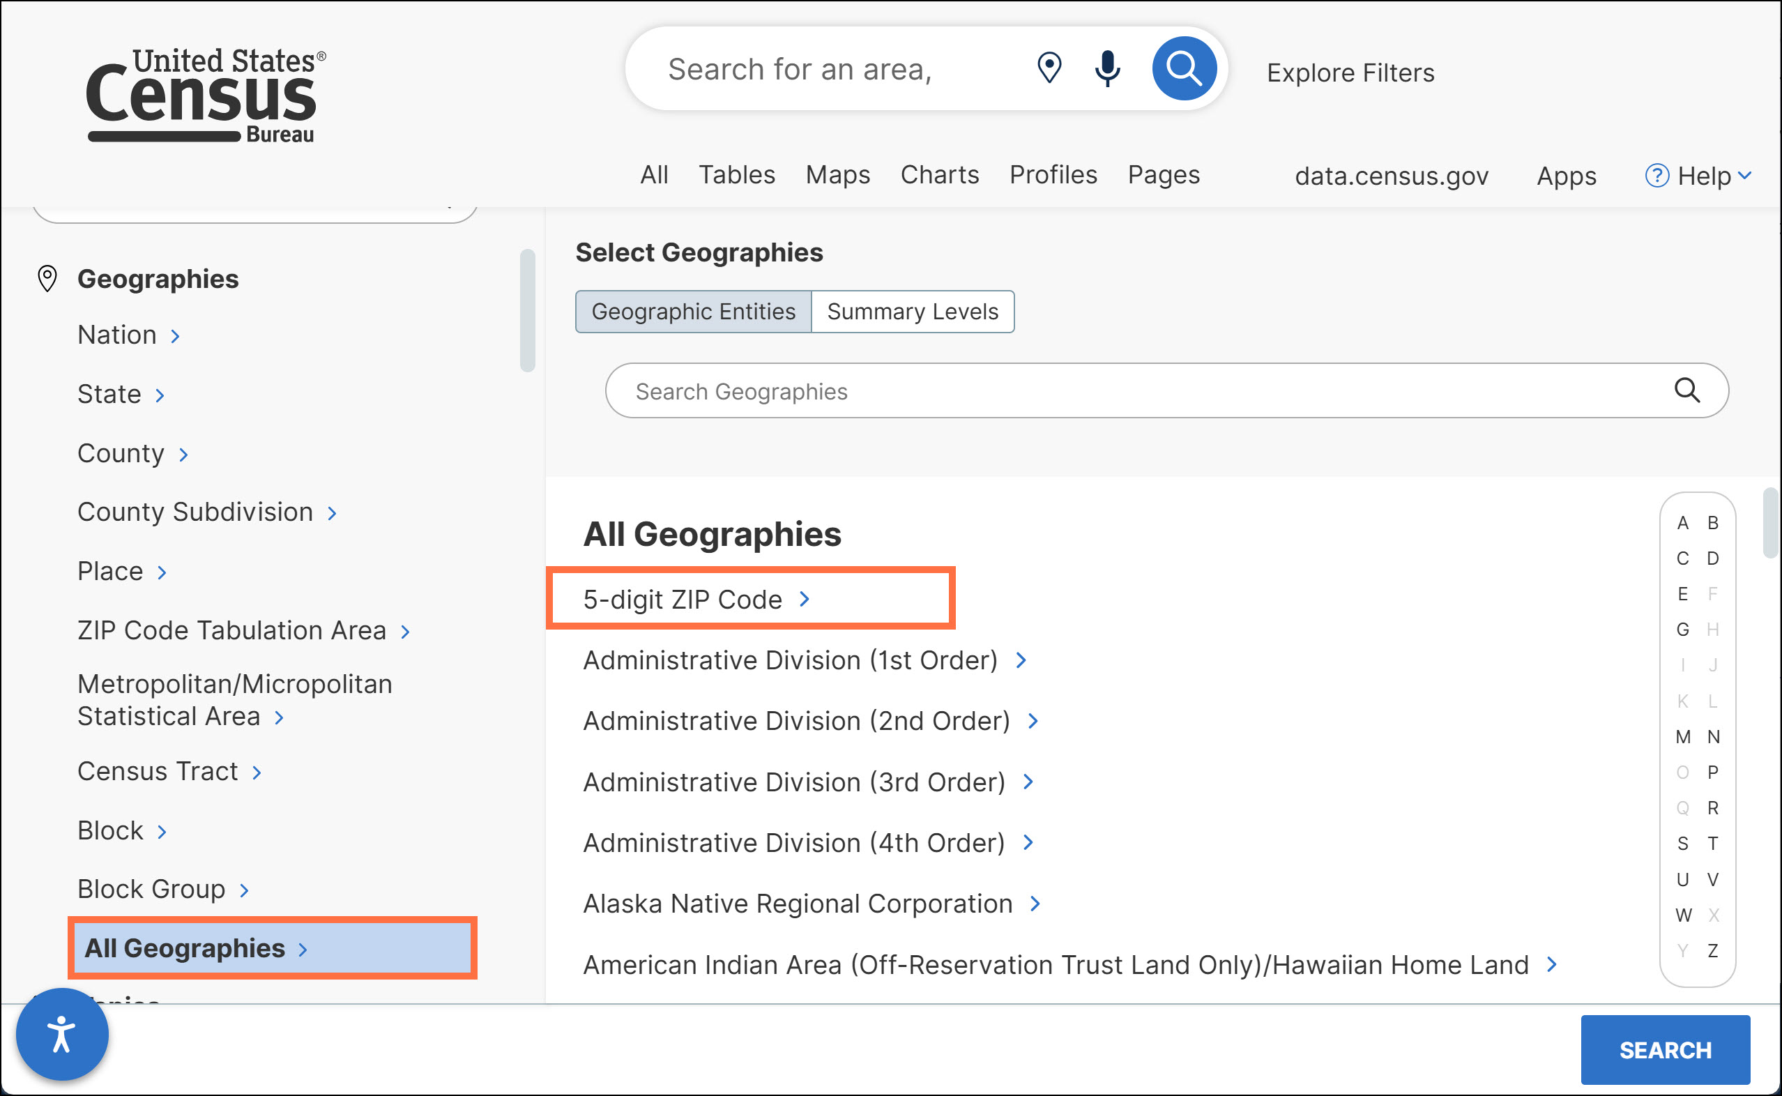1782x1096 pixels.
Task: Jump to letter S in alphabet index
Action: [x=1682, y=843]
